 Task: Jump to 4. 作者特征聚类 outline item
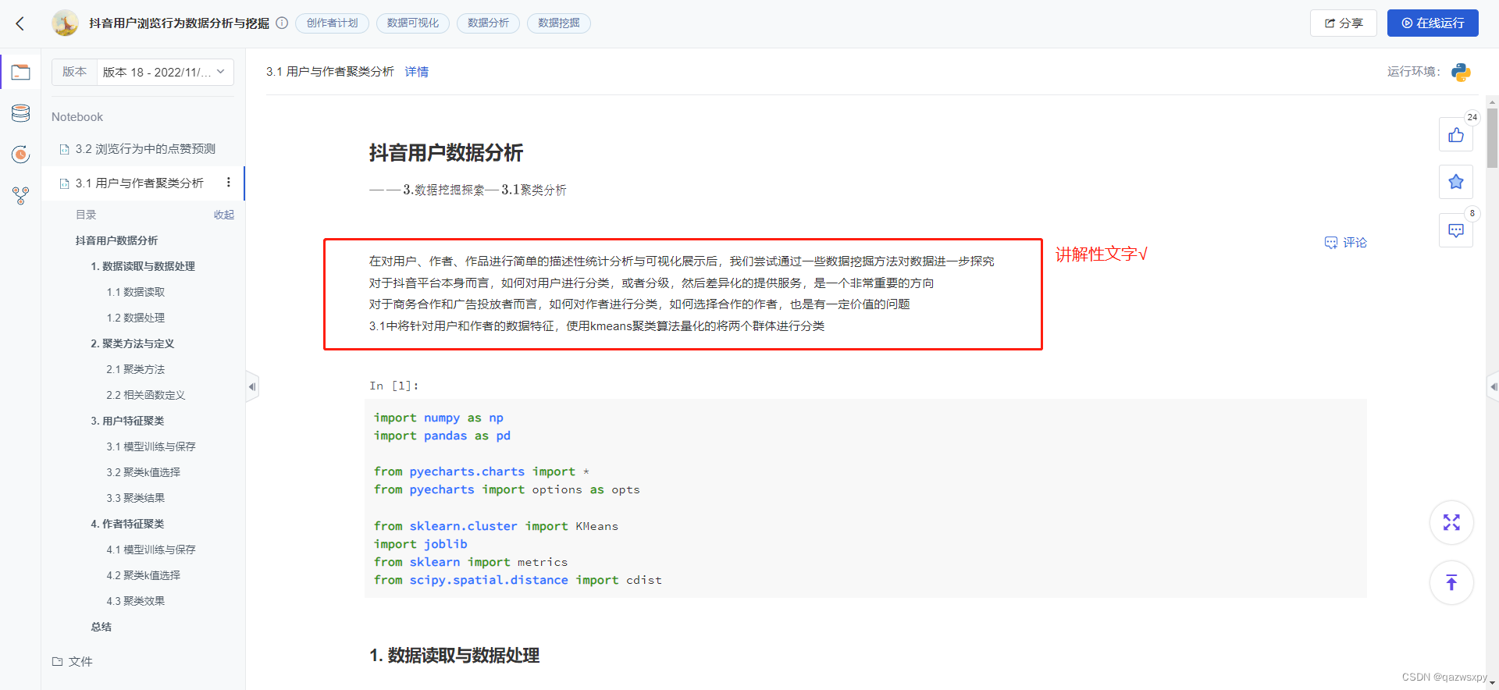tap(127, 524)
